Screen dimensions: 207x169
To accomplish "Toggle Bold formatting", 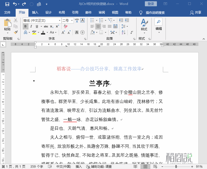I will (x=25, y=26).
